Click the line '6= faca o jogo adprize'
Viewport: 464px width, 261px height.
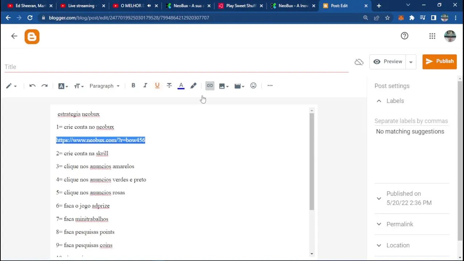pyautogui.click(x=83, y=206)
